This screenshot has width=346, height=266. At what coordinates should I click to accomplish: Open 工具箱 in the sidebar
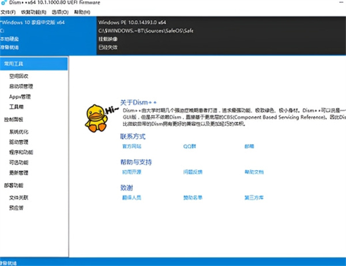[x=16, y=107]
